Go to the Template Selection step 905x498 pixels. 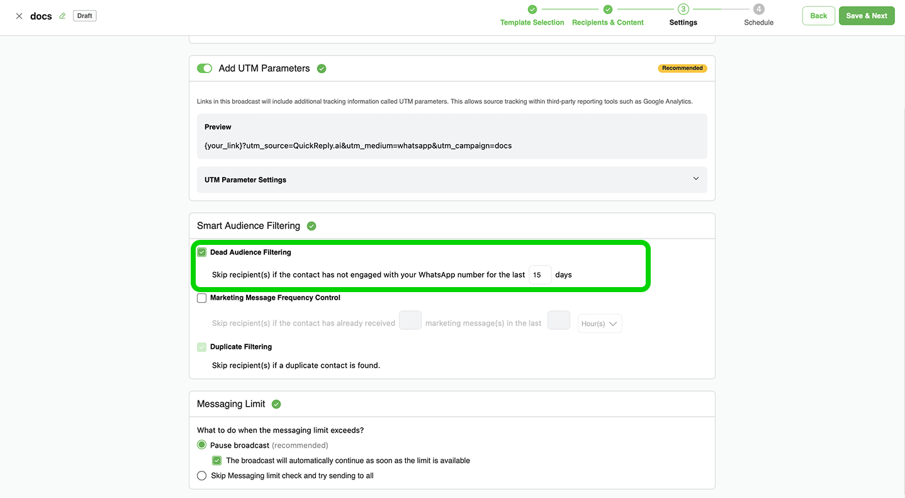coord(532,23)
